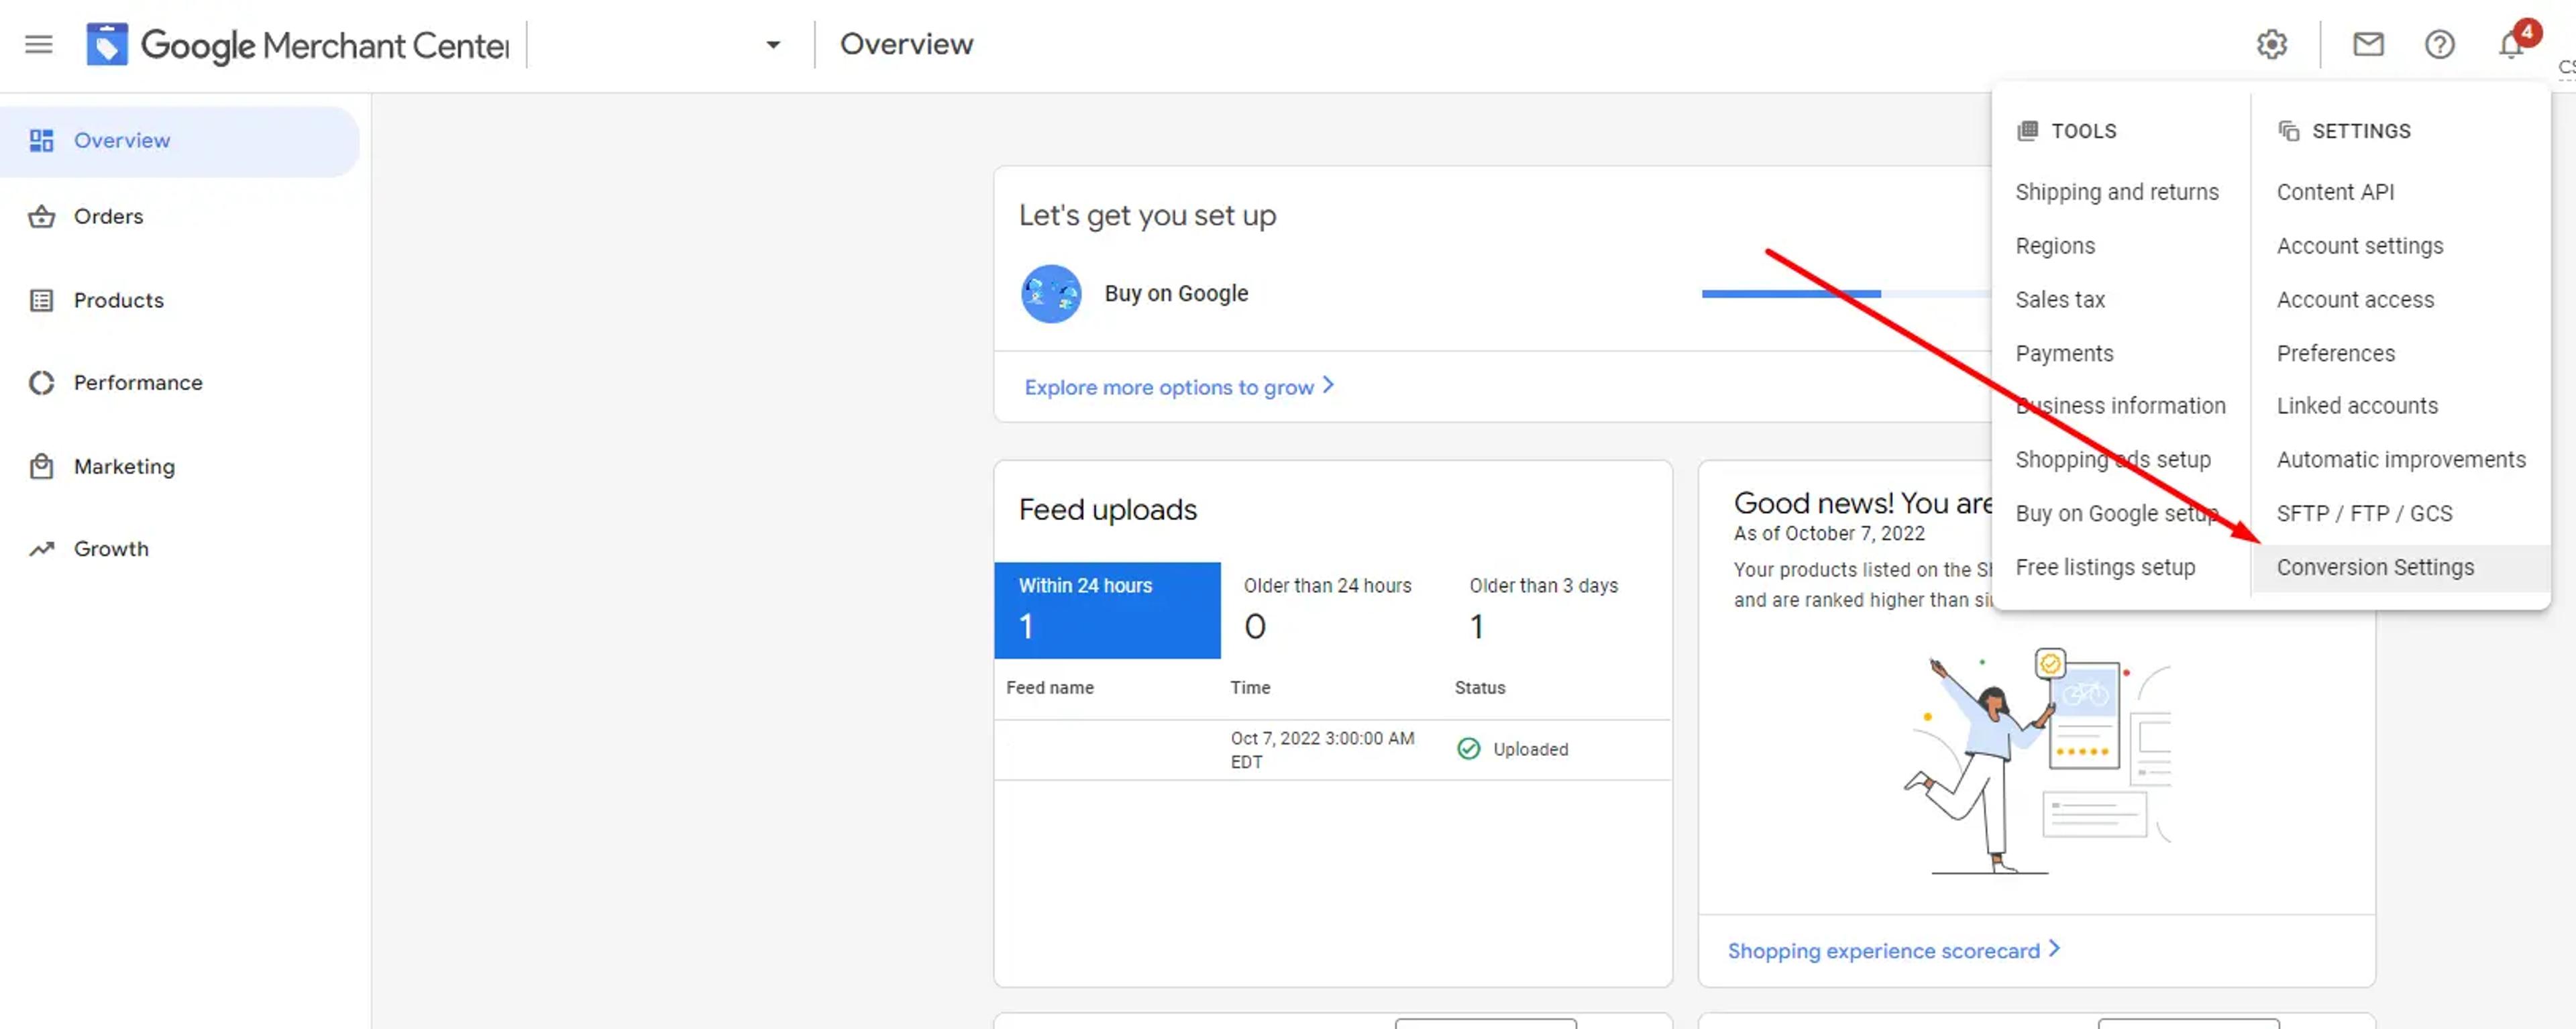Click the Buy on Google progress bar

[1846, 293]
